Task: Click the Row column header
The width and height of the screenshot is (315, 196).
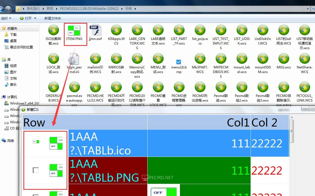Action: (85, 122)
